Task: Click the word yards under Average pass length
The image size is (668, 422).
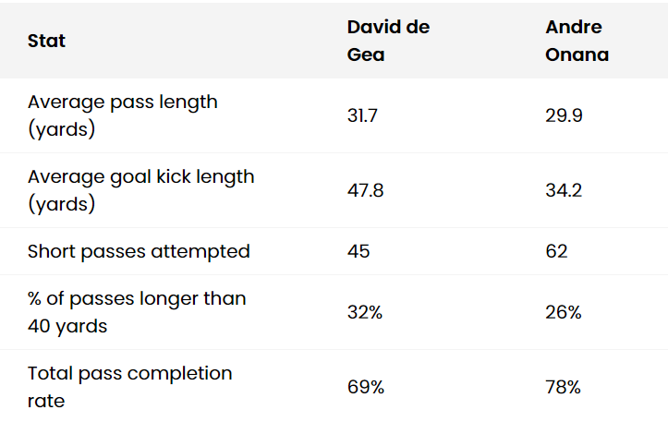Action: (62, 130)
